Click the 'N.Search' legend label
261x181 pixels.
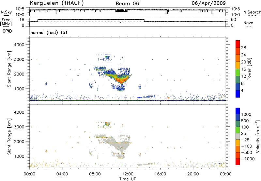click(252, 12)
